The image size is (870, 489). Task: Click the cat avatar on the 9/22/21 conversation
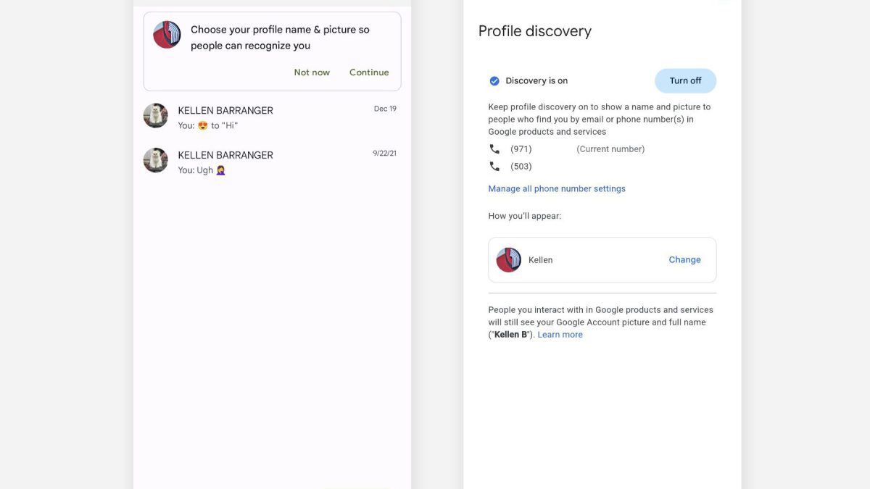tap(156, 160)
